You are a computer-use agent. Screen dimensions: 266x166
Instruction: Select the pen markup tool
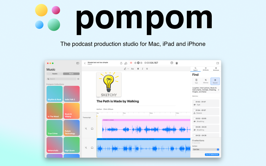(x=125, y=69)
